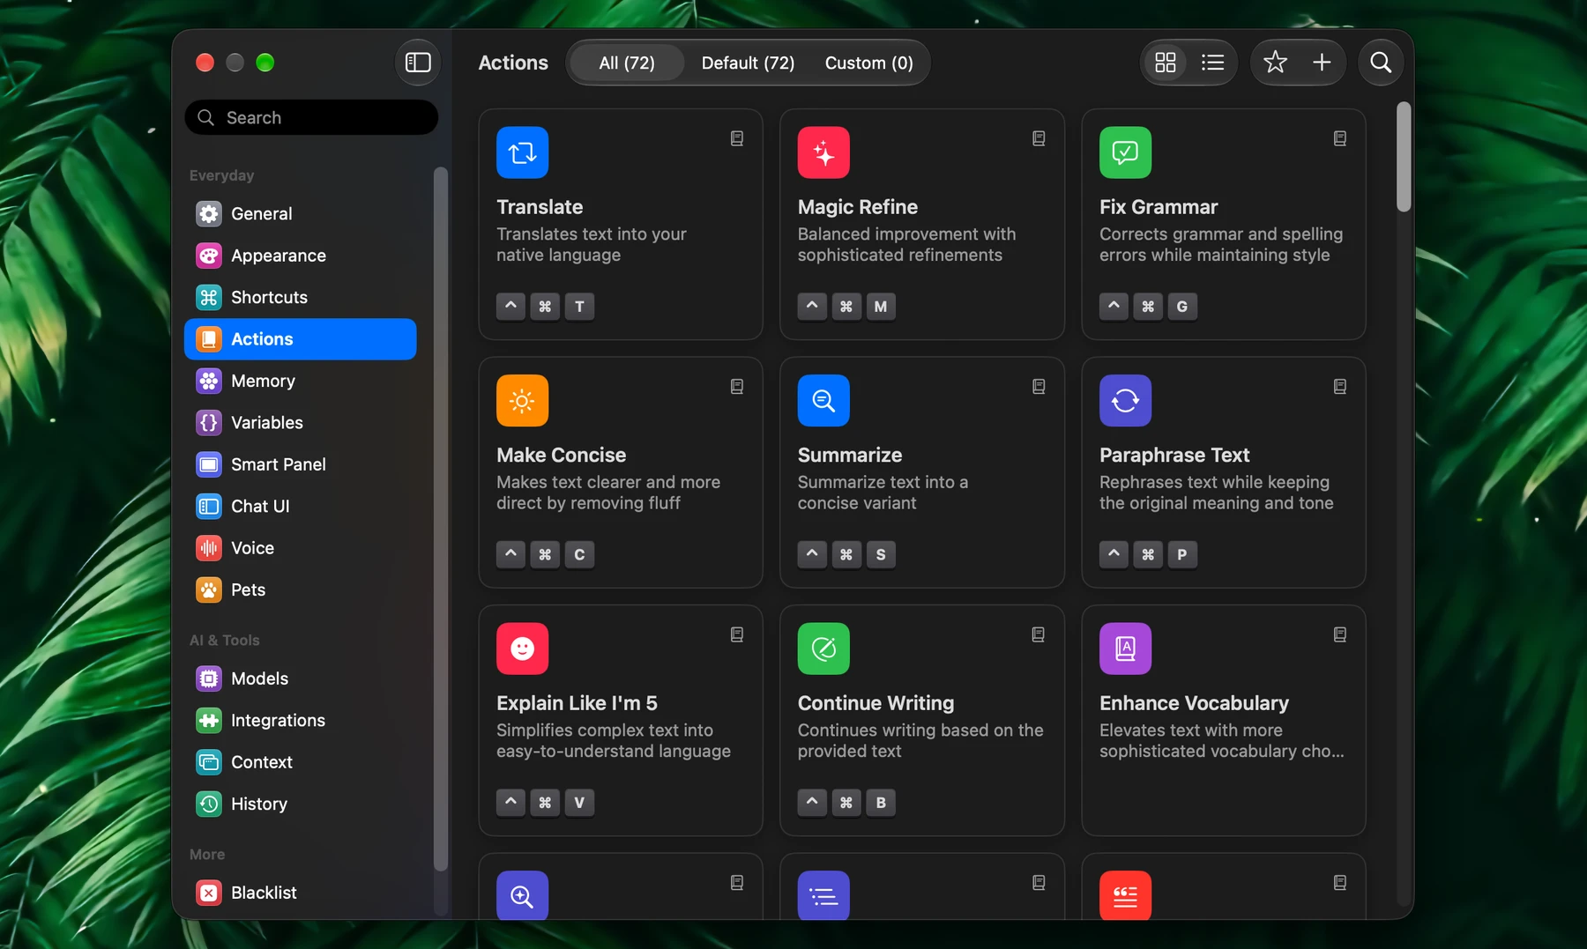Click the sidebar Search field
The height and width of the screenshot is (949, 1587).
311,117
